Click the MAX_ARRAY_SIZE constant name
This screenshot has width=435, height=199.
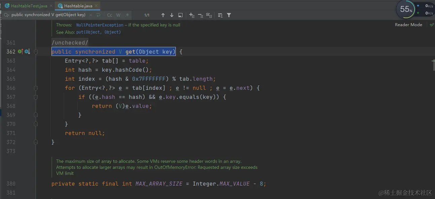(159, 184)
